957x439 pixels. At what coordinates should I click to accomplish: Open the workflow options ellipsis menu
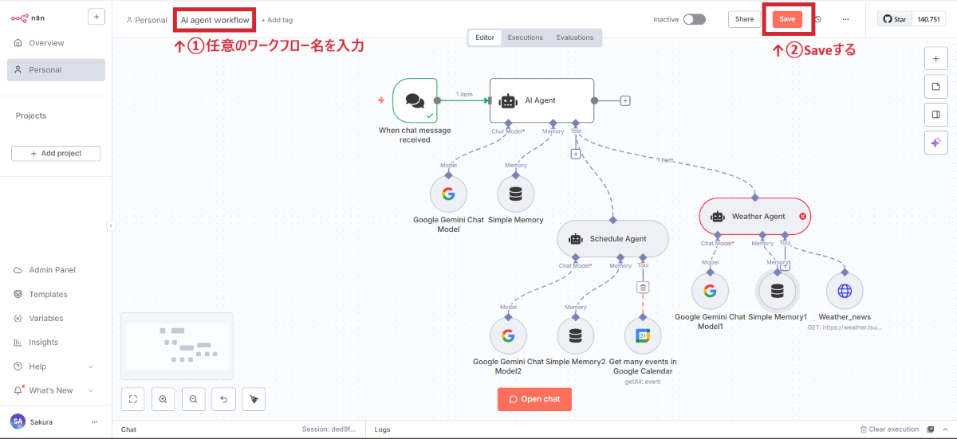(845, 19)
